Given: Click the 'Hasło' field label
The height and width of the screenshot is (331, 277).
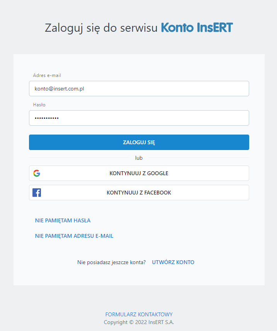Looking at the screenshot, I should (x=39, y=105).
